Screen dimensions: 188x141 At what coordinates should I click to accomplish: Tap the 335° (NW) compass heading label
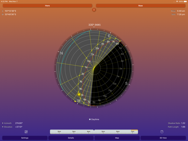[94, 25]
